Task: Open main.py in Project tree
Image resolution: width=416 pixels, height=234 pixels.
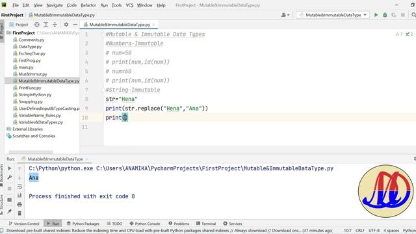Action: [26, 68]
